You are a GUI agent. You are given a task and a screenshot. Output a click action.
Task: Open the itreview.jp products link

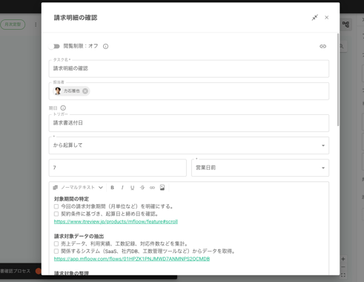[116, 221]
